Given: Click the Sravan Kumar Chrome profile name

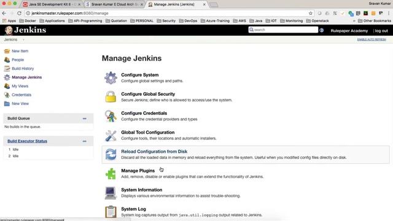Looking at the screenshot, I should (379, 4).
